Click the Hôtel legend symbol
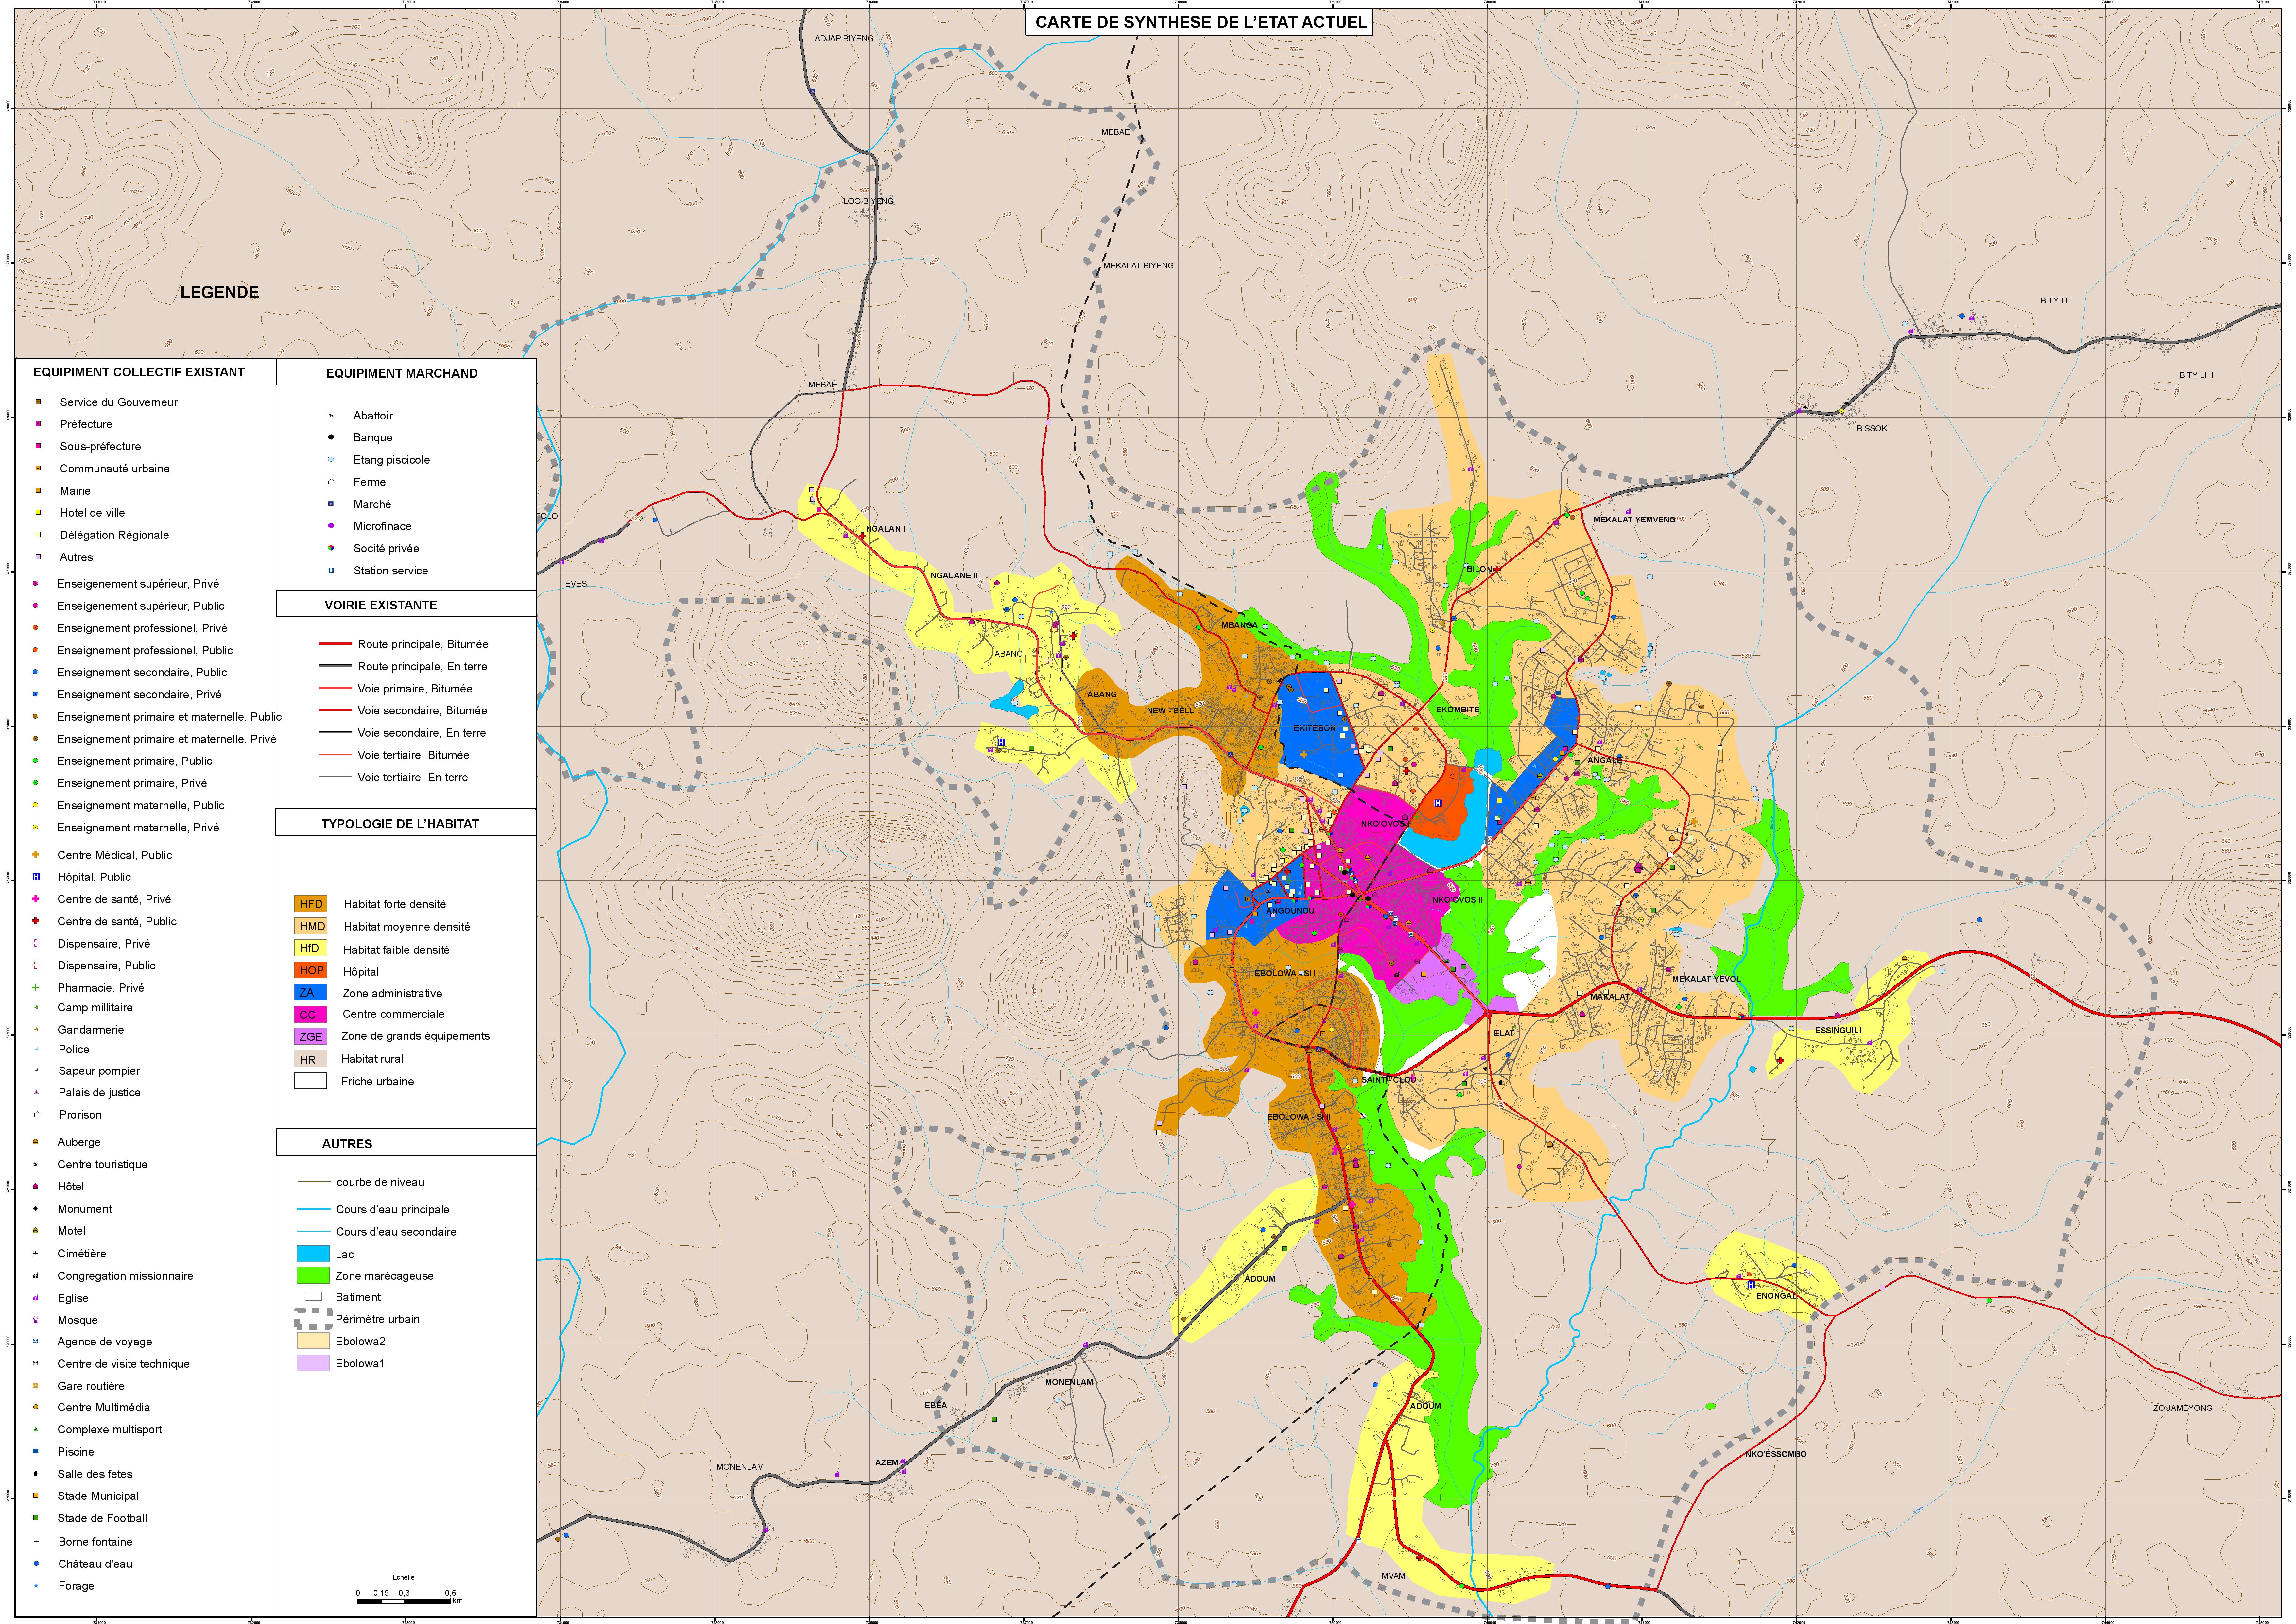Screen dimensions: 2296x1624 (x=36, y=1186)
